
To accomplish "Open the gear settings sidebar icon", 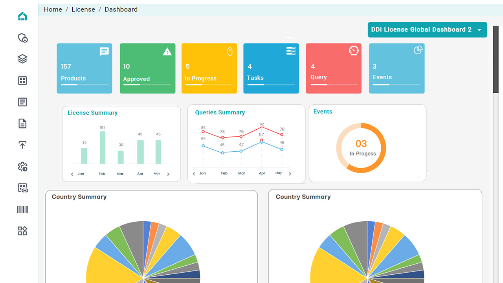I will [x=22, y=167].
